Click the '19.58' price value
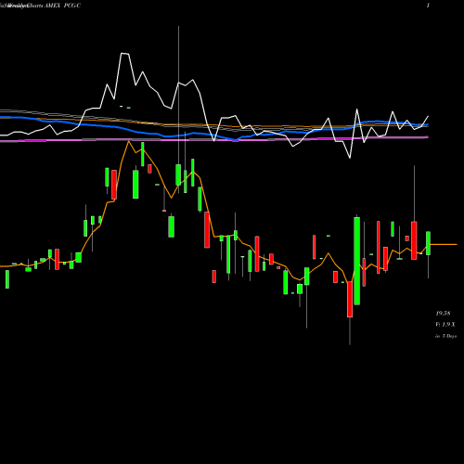The height and width of the screenshot is (464, 464). tap(443, 314)
